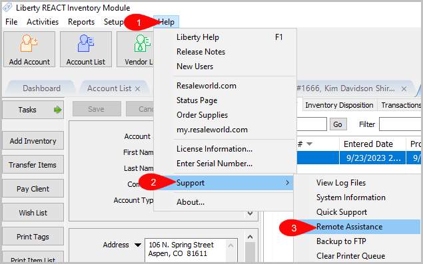Select System Information in the Support submenu

pos(358,198)
